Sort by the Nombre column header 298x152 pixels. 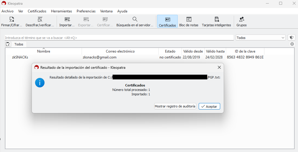pyautogui.click(x=44, y=51)
